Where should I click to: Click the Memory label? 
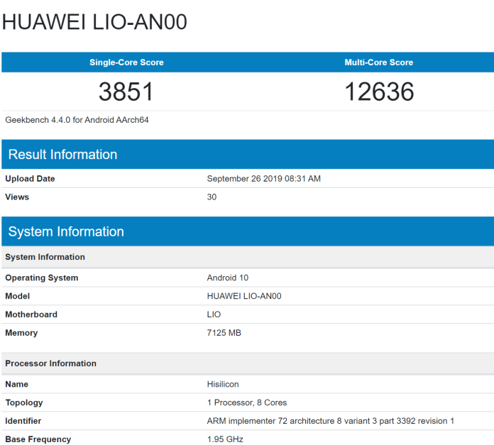point(21,333)
